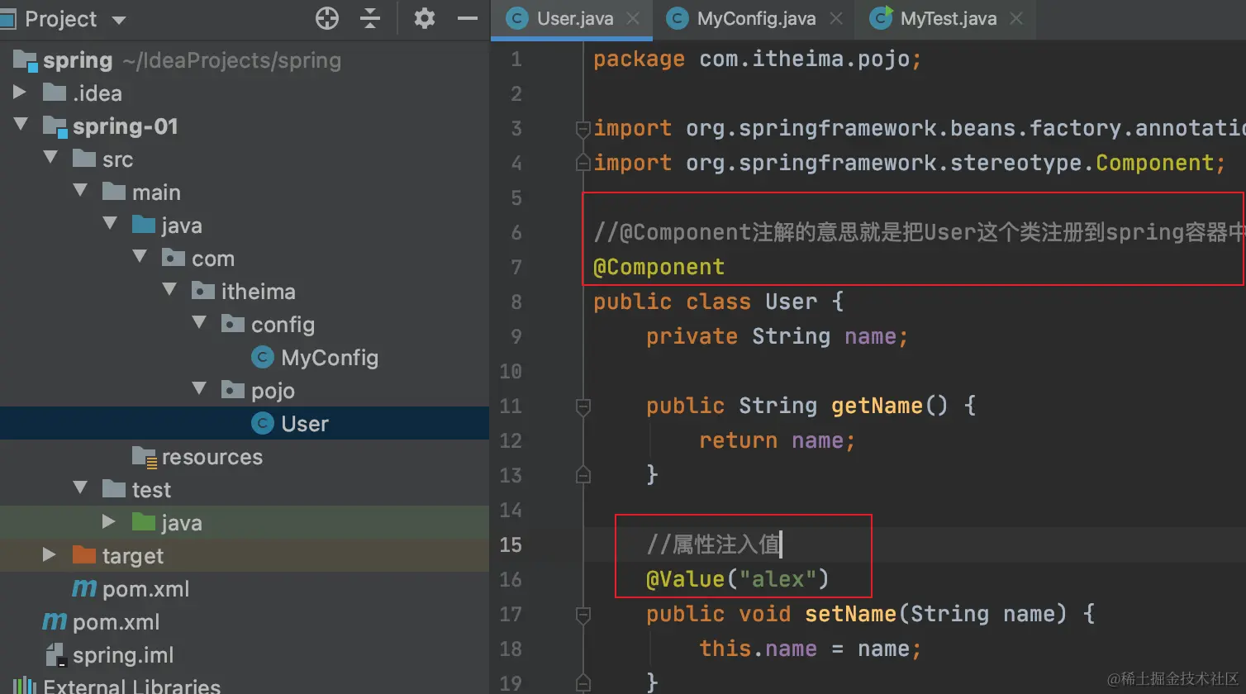
Task: Open the Project view dropdown
Action: pyautogui.click(x=118, y=20)
